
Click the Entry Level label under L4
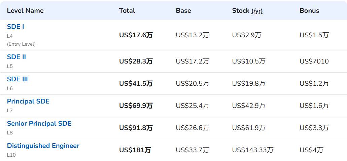[x=21, y=44]
